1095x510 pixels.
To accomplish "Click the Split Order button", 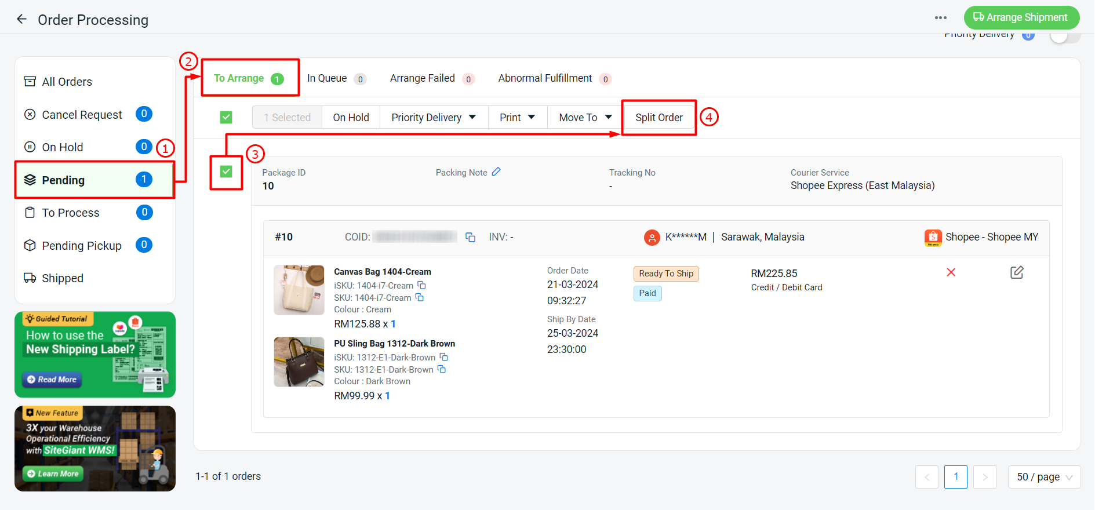I will [659, 118].
